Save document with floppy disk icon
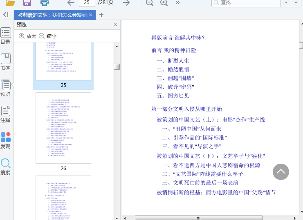The image size is (303, 220). 27,3
